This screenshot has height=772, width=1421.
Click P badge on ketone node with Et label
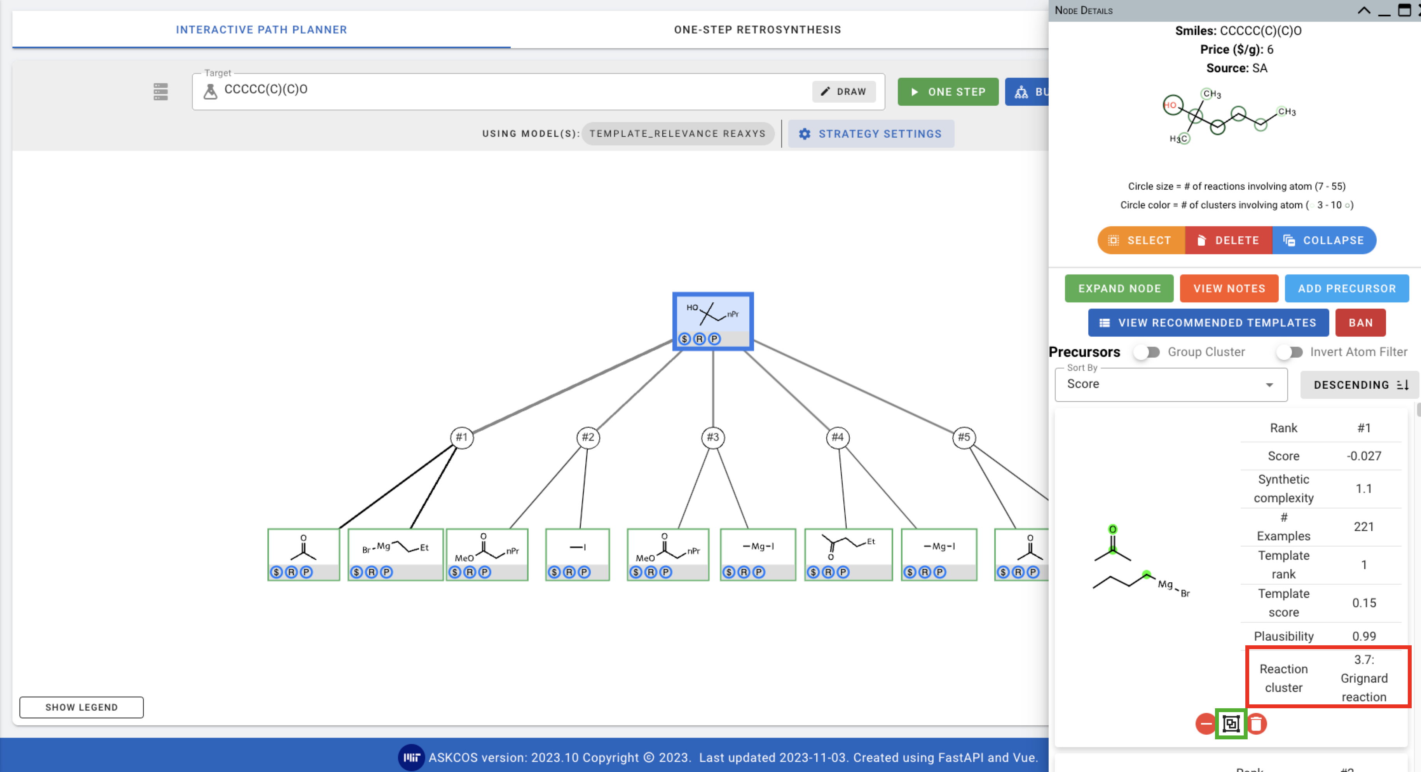pyautogui.click(x=843, y=572)
